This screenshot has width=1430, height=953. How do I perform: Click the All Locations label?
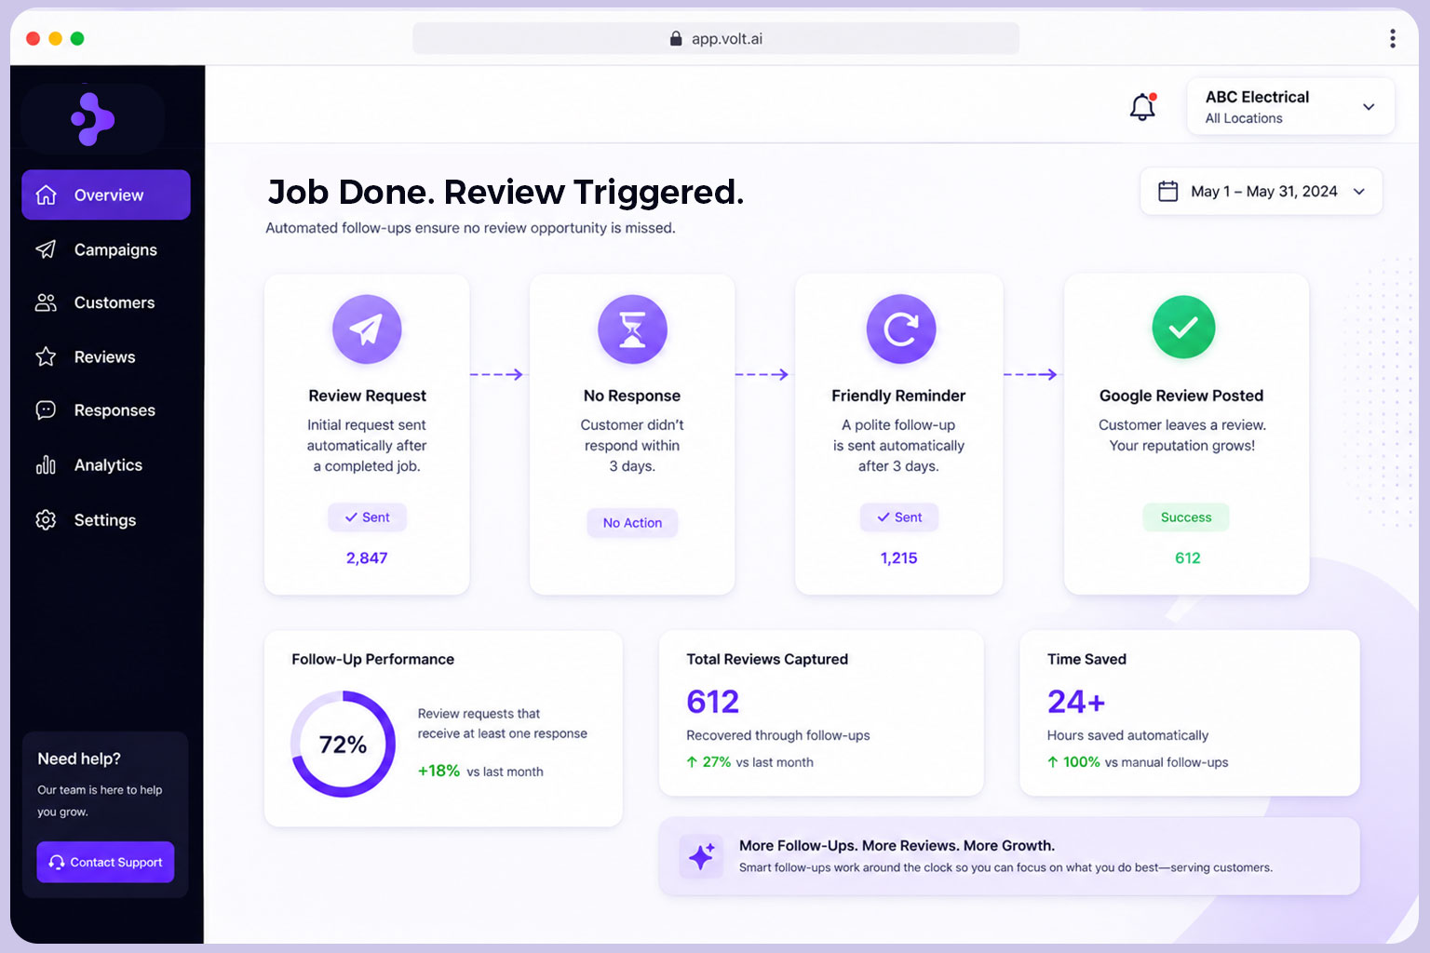coord(1244,118)
